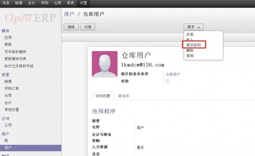
Task: Click the 仓库用户 name heading
Action: point(136,55)
